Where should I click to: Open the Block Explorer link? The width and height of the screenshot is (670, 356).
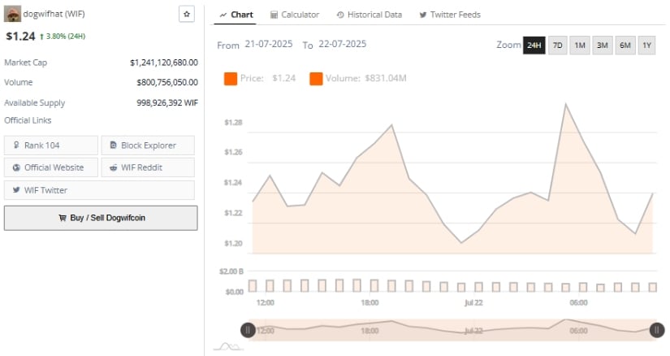(148, 145)
